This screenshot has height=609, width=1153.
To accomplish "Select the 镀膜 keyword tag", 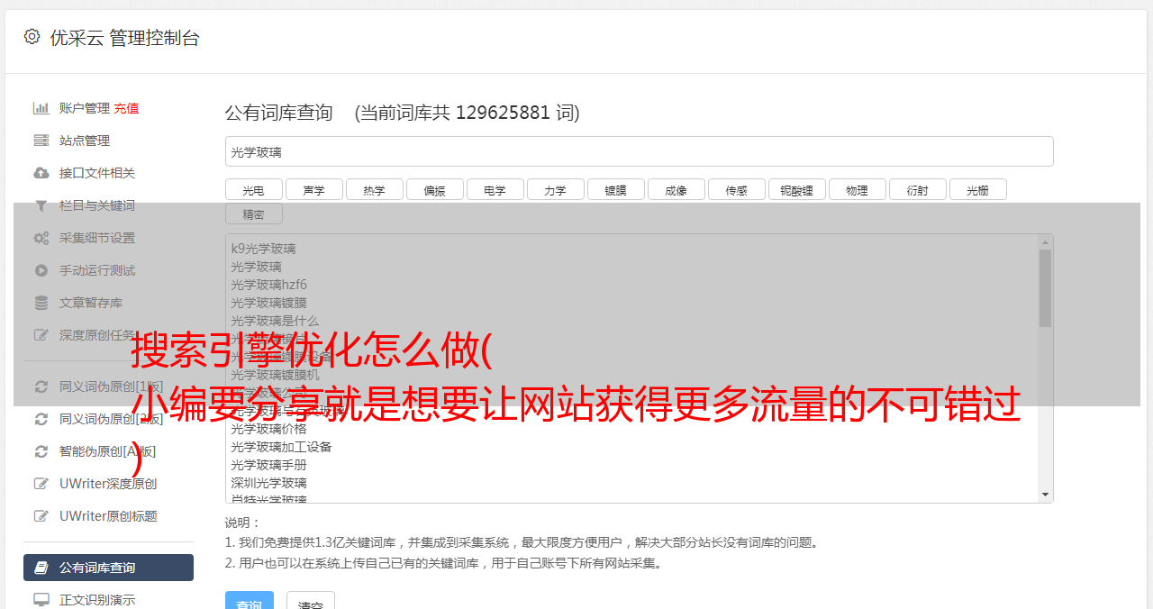I will coord(616,189).
